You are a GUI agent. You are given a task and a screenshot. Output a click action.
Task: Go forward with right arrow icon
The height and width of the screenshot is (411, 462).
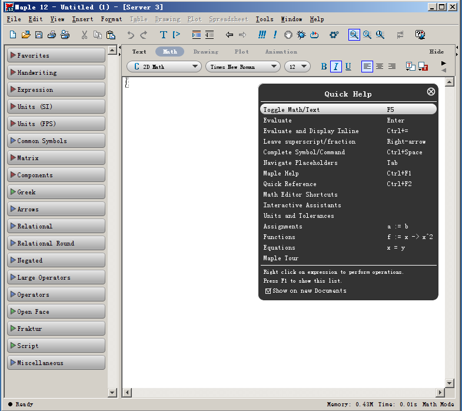pos(242,35)
